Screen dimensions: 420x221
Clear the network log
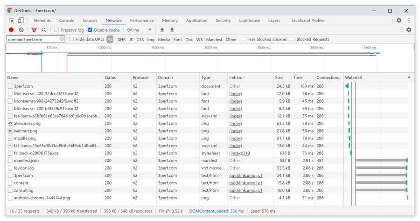coord(21,30)
